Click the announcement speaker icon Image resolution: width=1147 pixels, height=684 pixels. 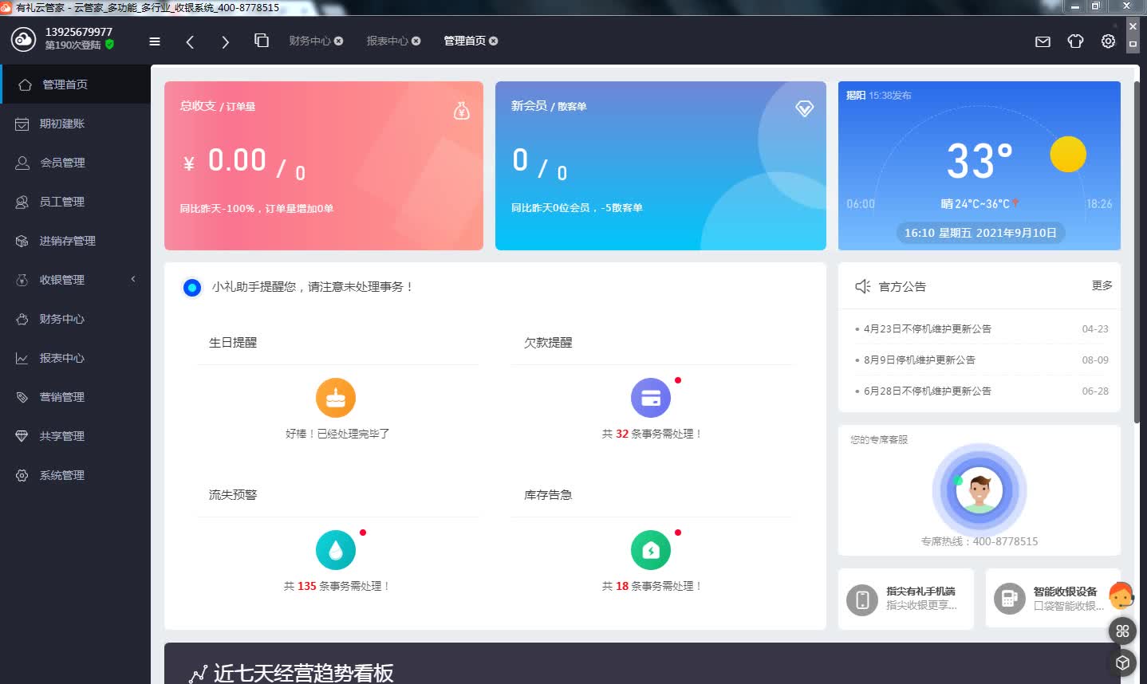click(x=862, y=286)
